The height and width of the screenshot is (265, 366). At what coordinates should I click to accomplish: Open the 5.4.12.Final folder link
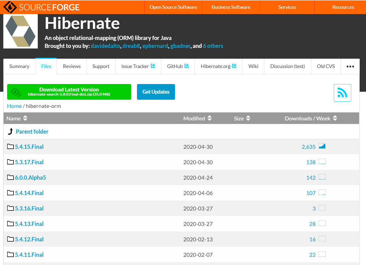click(x=29, y=239)
